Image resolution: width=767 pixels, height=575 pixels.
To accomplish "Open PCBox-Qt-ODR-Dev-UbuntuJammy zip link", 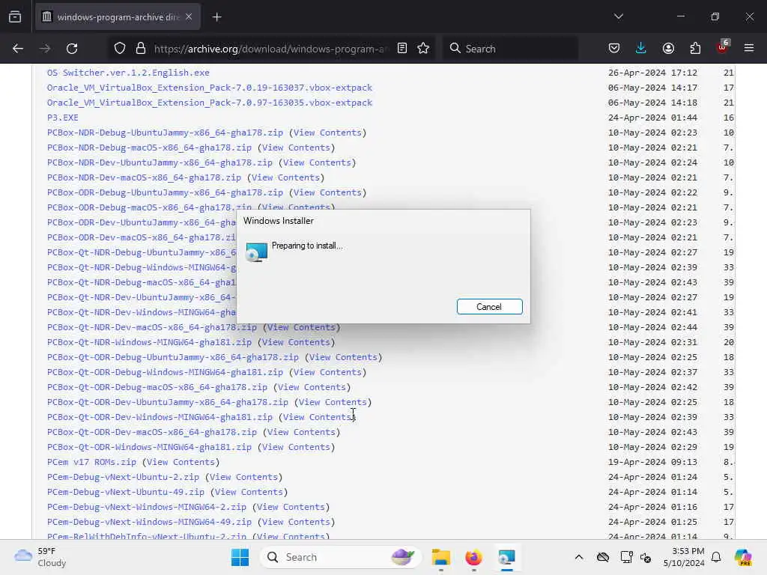I will pos(168,402).
